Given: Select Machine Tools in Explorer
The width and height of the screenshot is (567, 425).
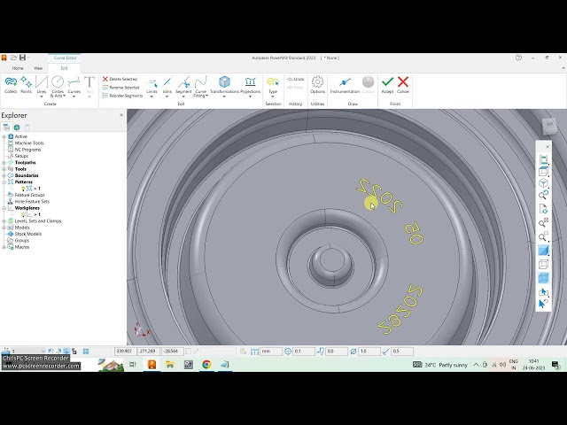Looking at the screenshot, I should click(x=29, y=143).
